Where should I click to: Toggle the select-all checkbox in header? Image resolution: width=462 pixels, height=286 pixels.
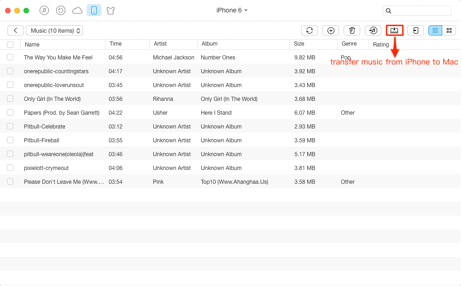(10, 45)
